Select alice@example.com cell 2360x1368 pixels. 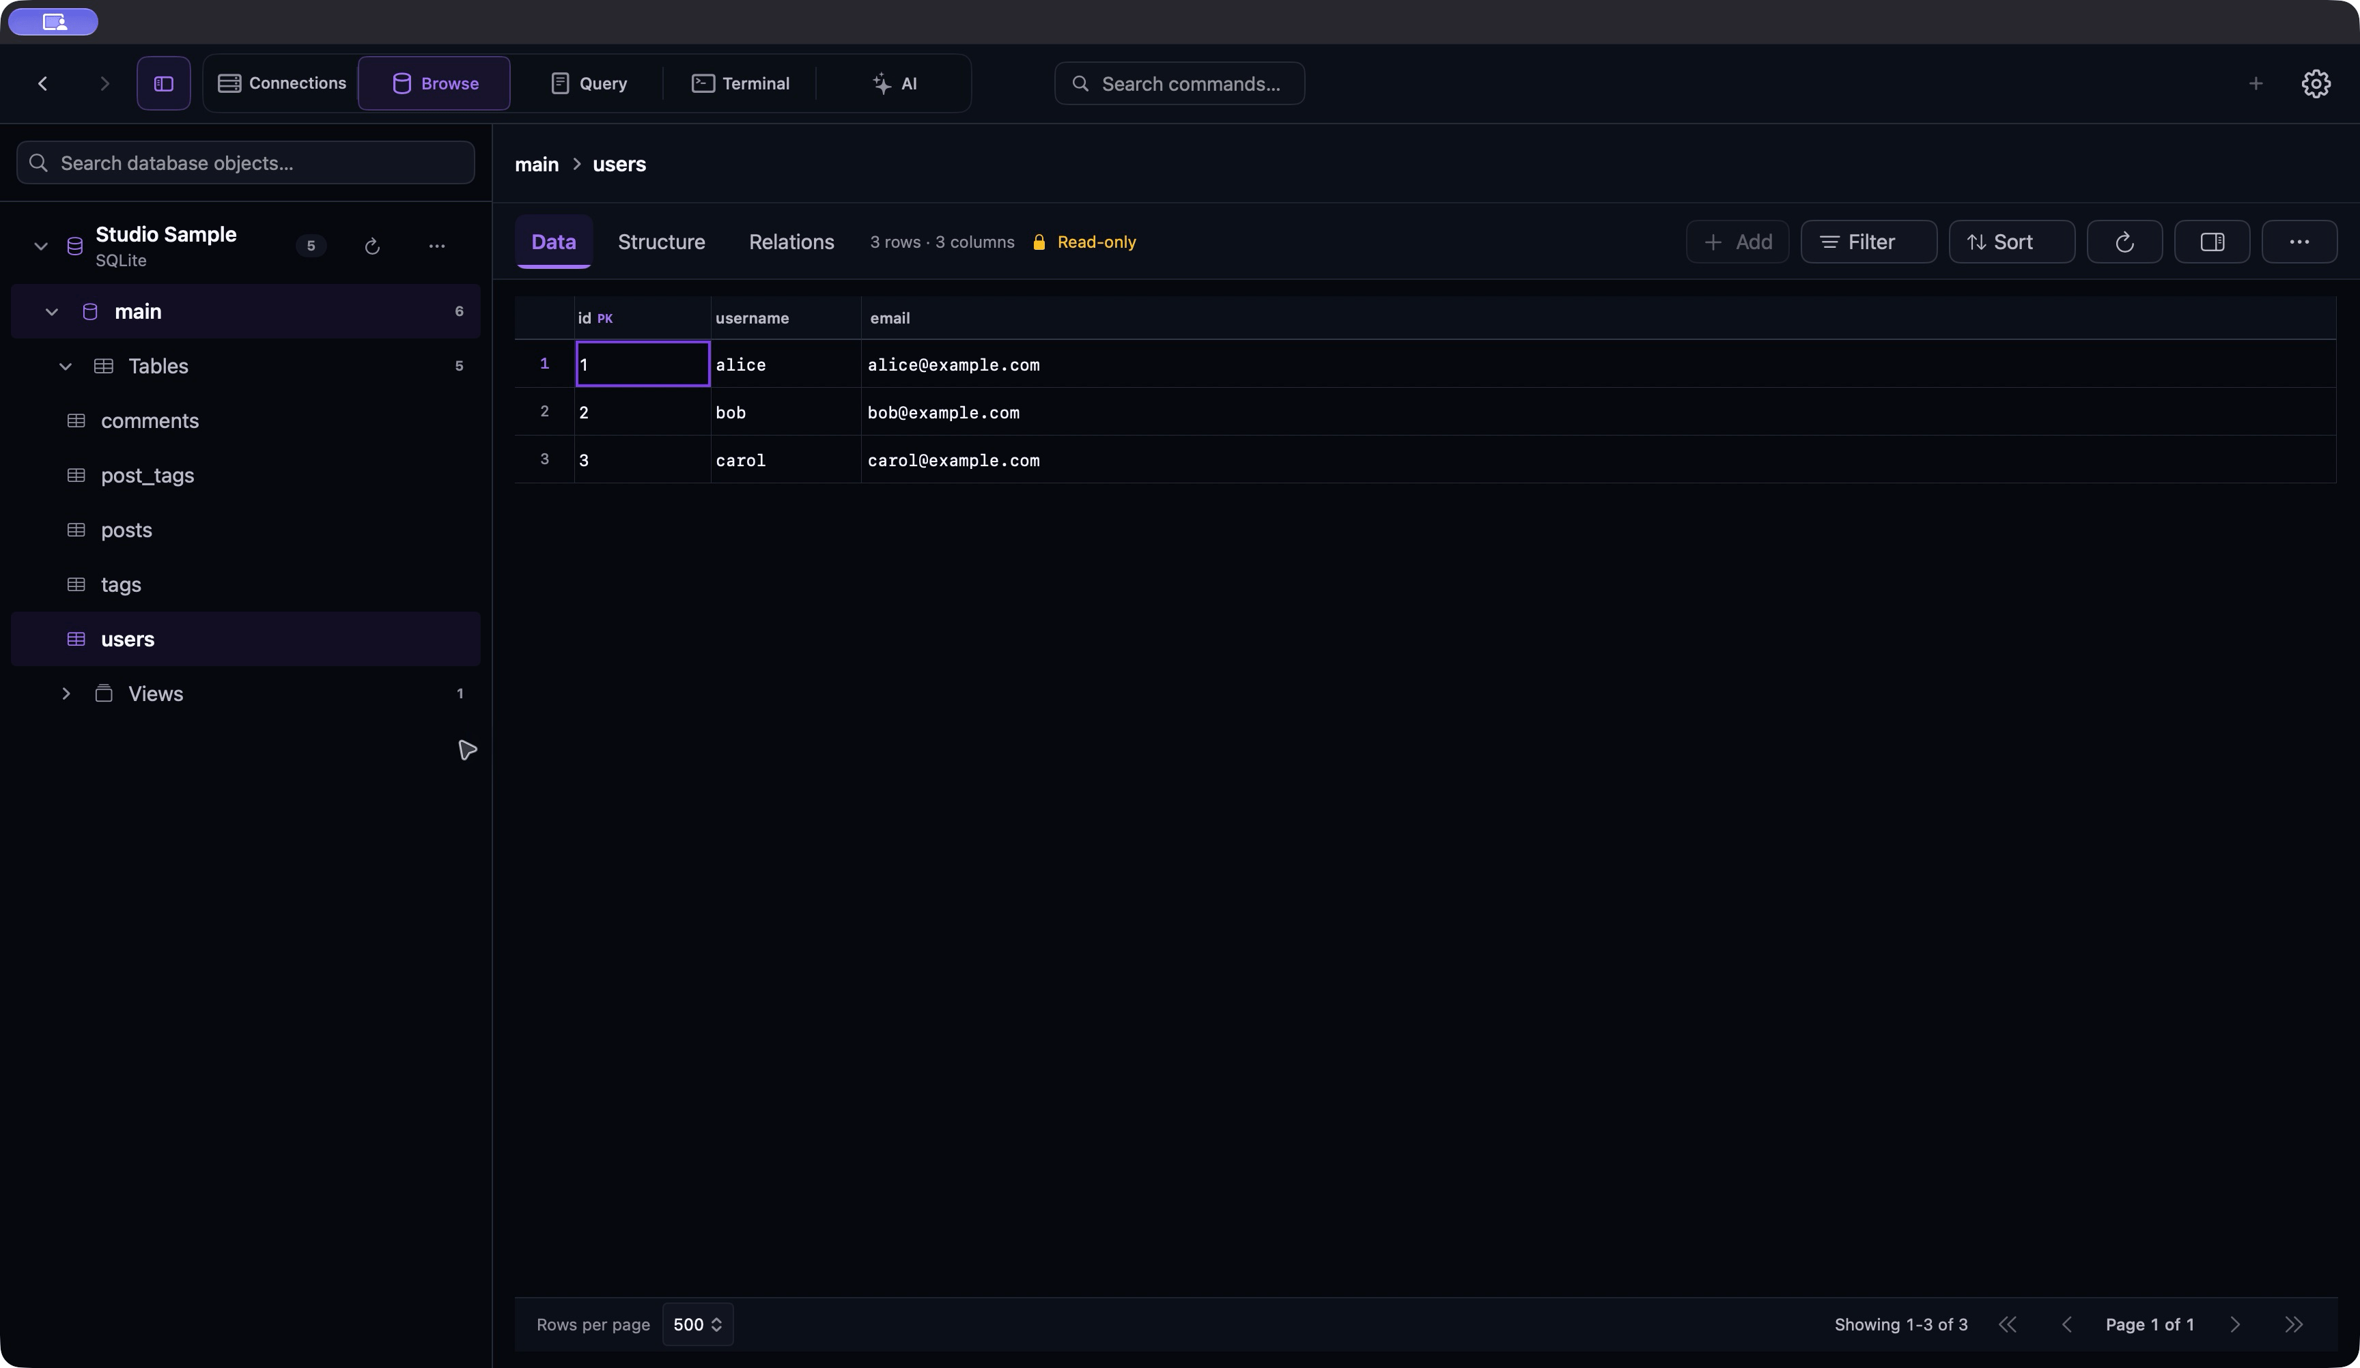[x=1599, y=365]
